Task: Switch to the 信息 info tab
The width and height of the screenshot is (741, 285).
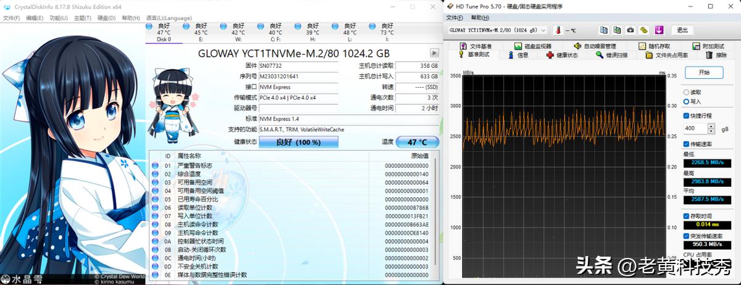Action: (518, 55)
